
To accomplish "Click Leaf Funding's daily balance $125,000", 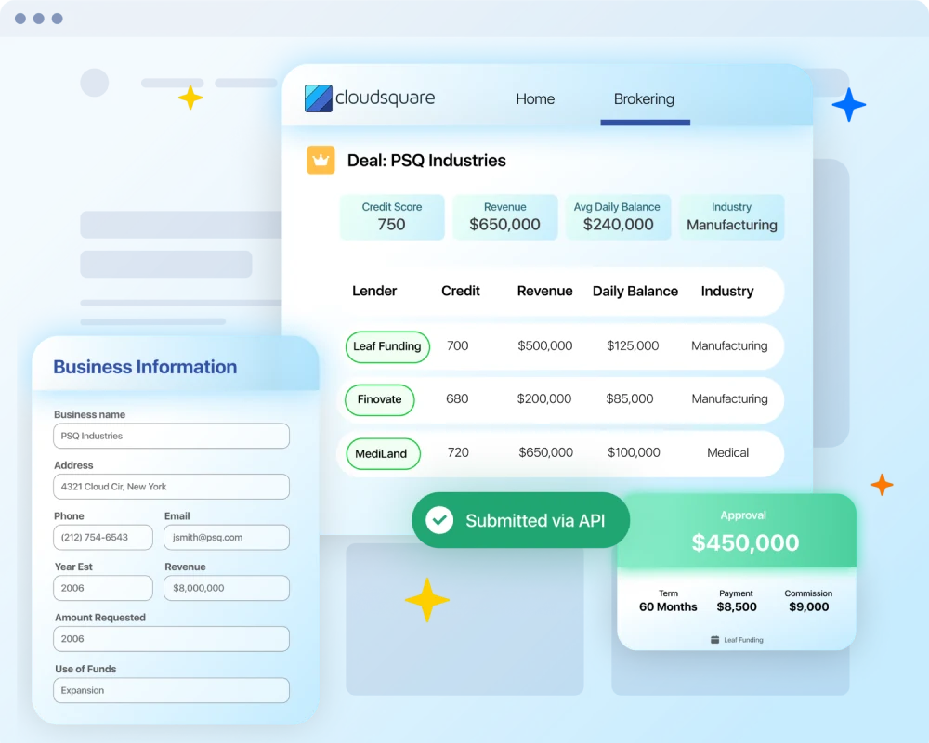I will 633,345.
